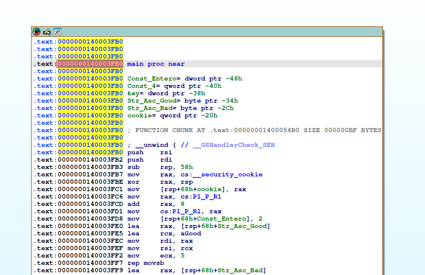Click the cookie variable definition
425x275 pixels.
pyautogui.click(x=139, y=115)
